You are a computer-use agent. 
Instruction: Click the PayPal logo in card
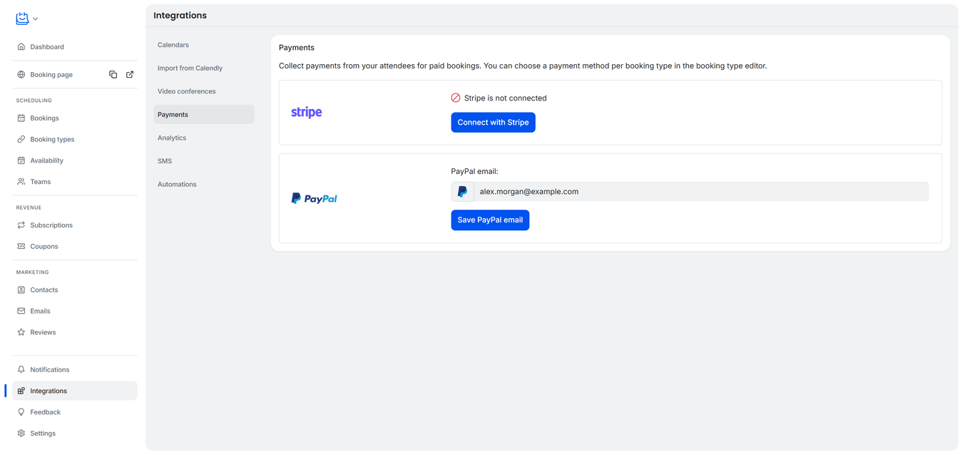click(x=314, y=199)
